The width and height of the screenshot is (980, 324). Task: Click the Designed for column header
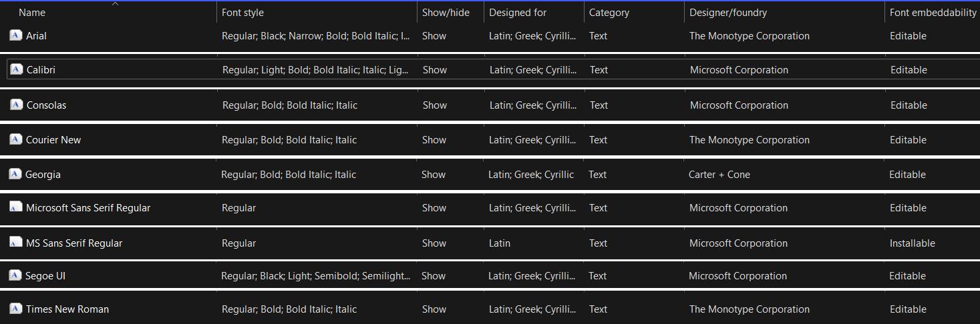coord(518,13)
